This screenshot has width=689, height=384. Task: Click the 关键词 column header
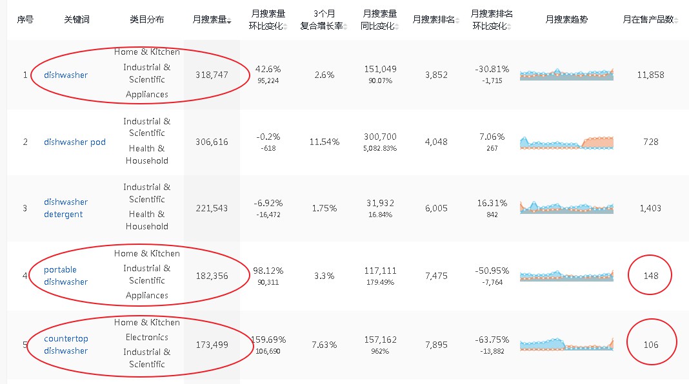click(77, 20)
